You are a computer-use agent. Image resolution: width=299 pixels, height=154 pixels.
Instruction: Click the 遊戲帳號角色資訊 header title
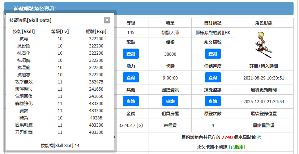(x=35, y=9)
